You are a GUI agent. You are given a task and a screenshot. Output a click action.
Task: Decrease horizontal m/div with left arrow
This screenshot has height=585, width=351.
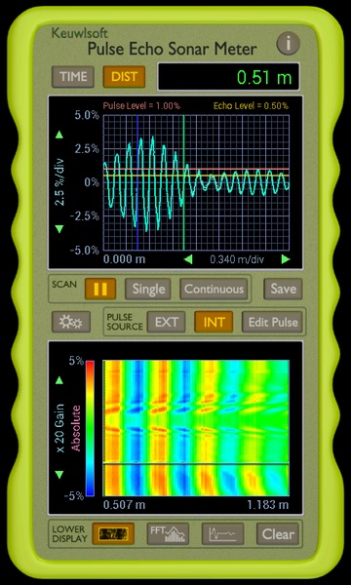point(188,259)
